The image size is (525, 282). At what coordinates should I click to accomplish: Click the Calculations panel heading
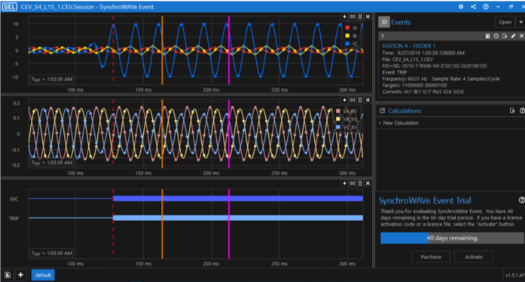click(x=404, y=111)
